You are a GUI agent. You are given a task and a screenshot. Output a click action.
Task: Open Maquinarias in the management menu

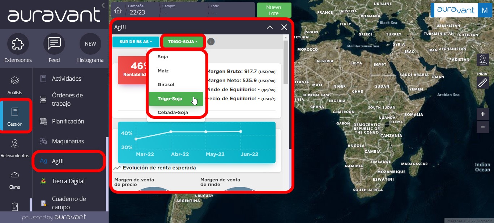(69, 141)
